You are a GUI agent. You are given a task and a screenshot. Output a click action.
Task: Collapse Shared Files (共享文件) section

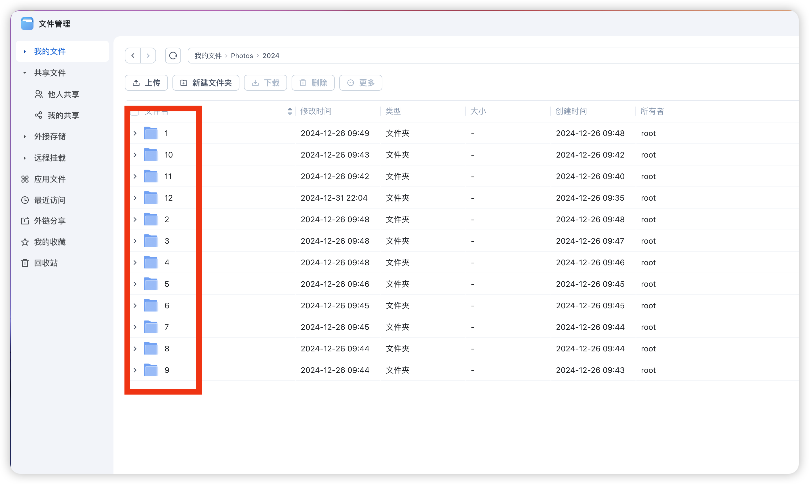point(24,73)
